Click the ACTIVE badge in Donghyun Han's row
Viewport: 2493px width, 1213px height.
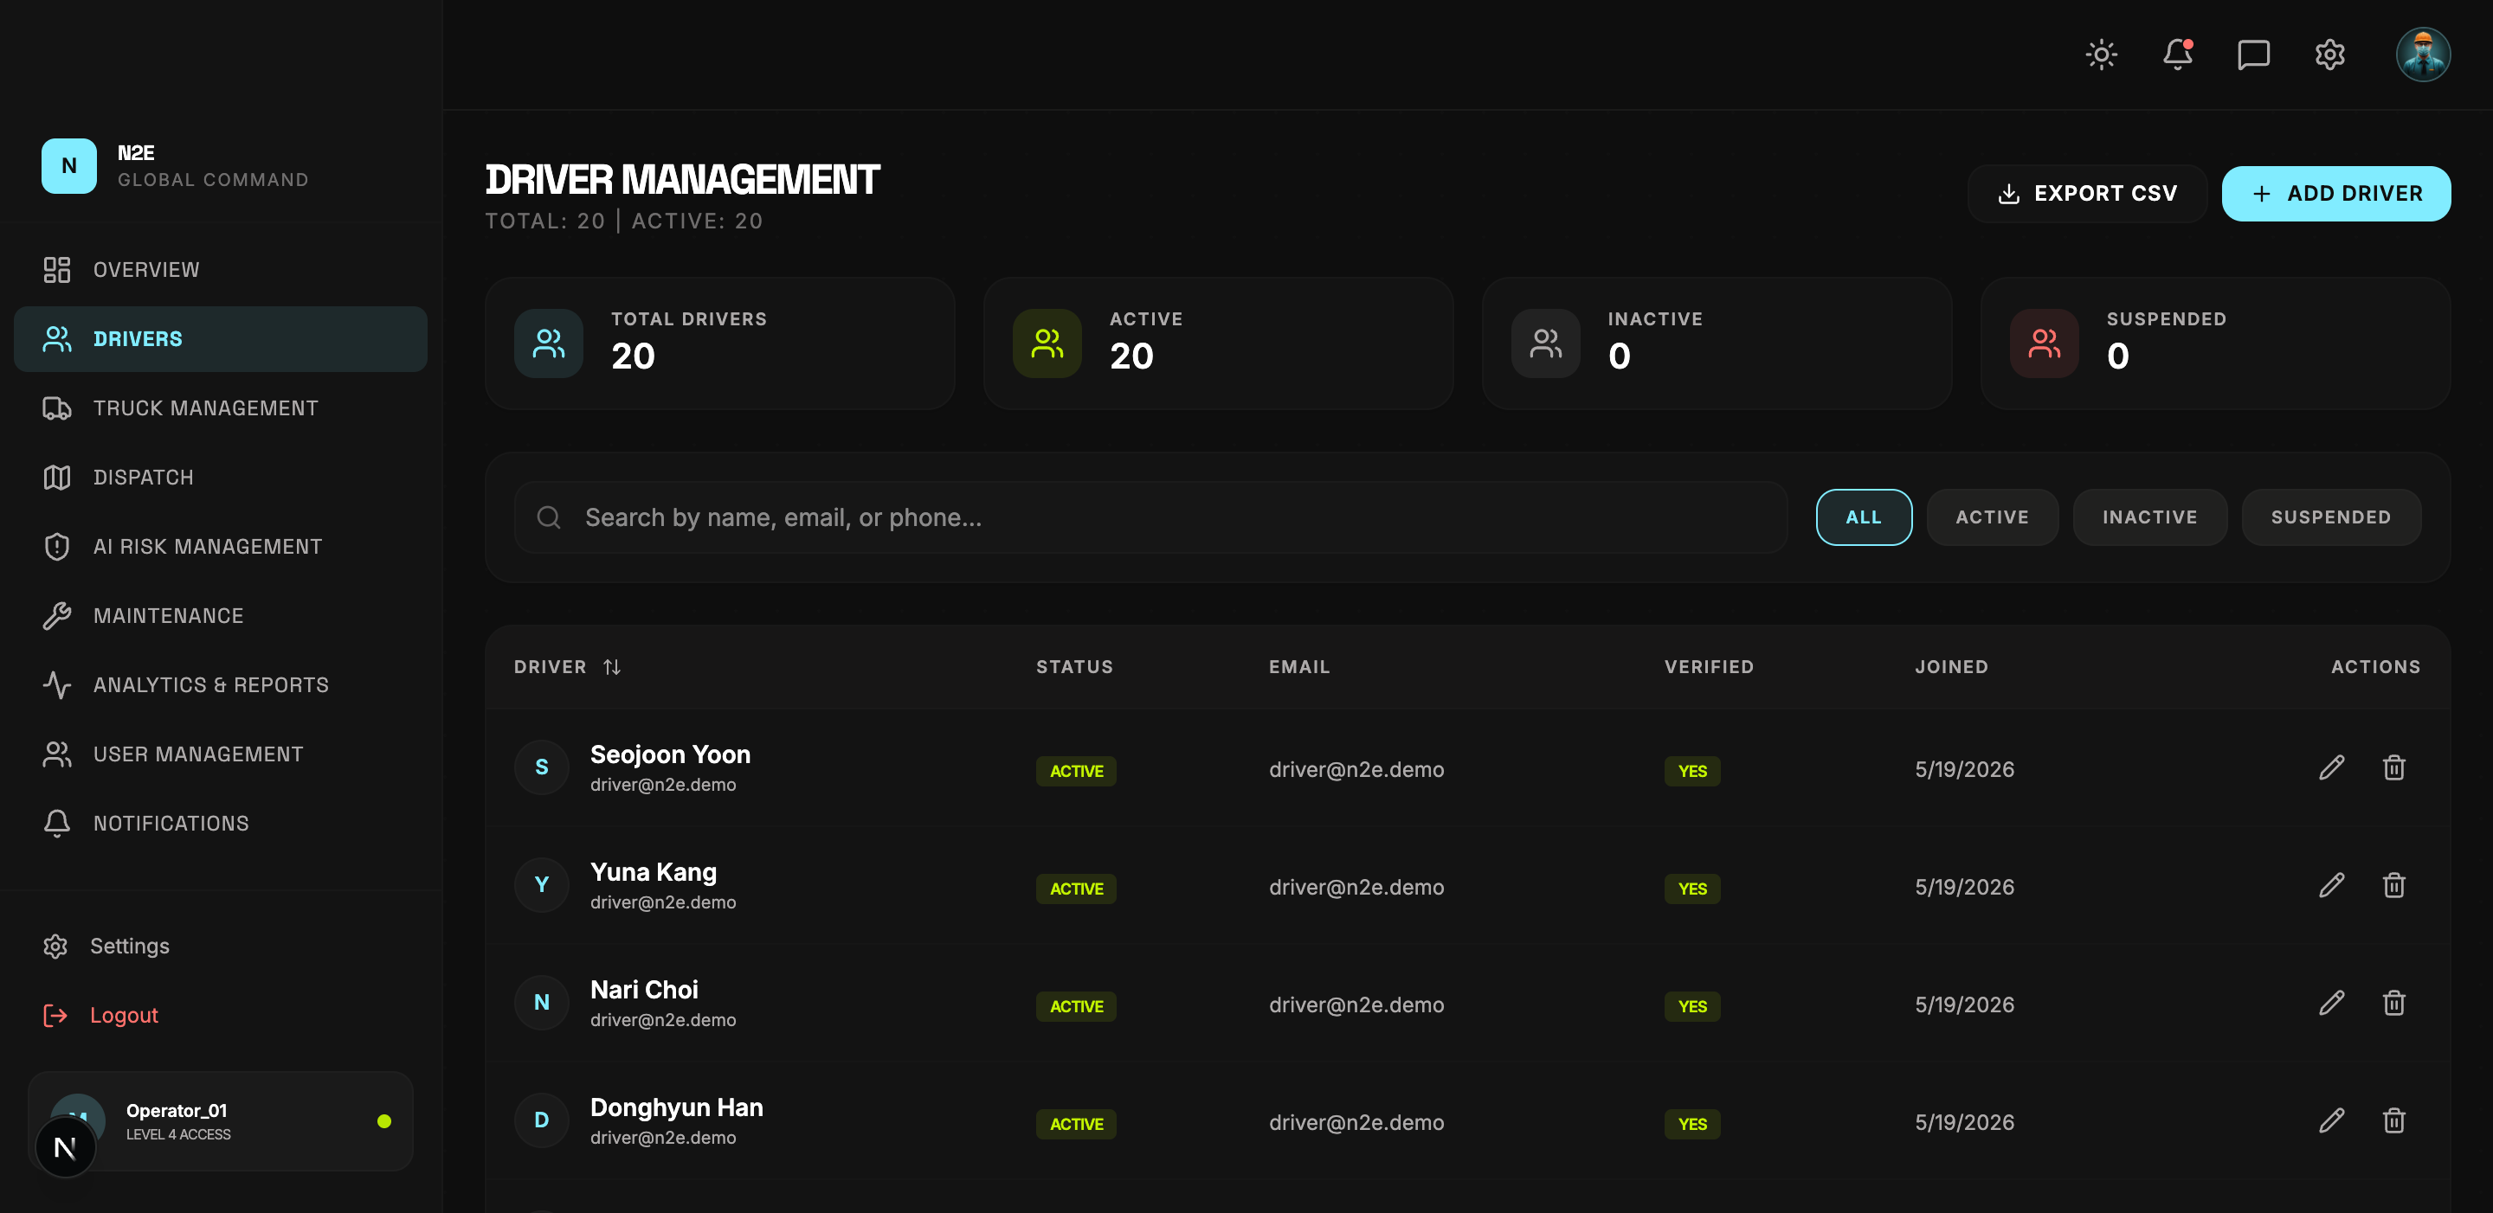pyautogui.click(x=1076, y=1124)
